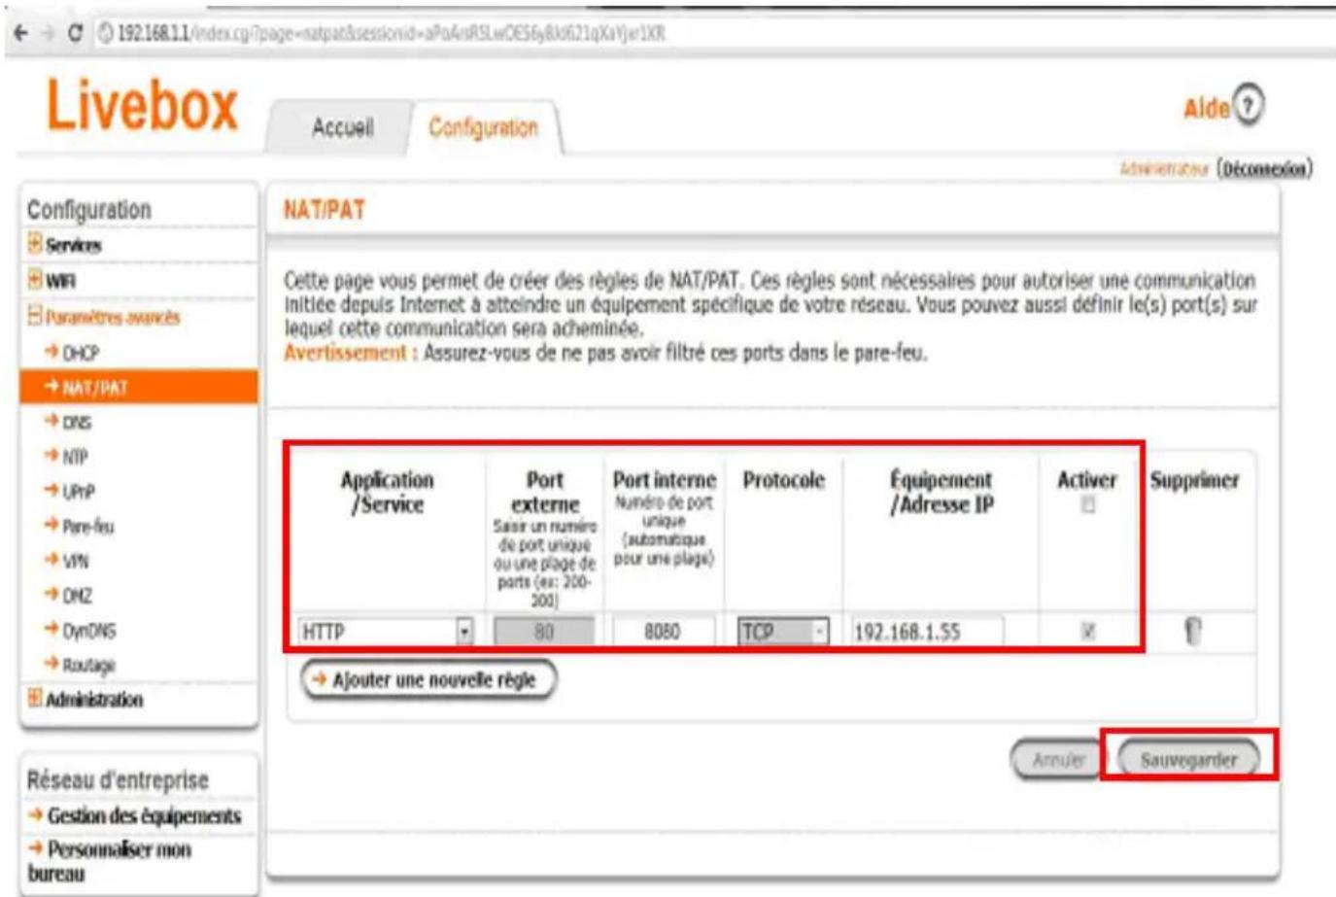Delete the HTTP rule with trash icon
Viewport: 1336px width, 897px height.
[x=1192, y=632]
